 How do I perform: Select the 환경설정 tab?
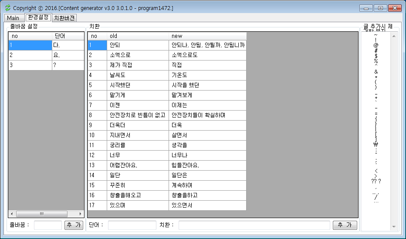(x=38, y=17)
